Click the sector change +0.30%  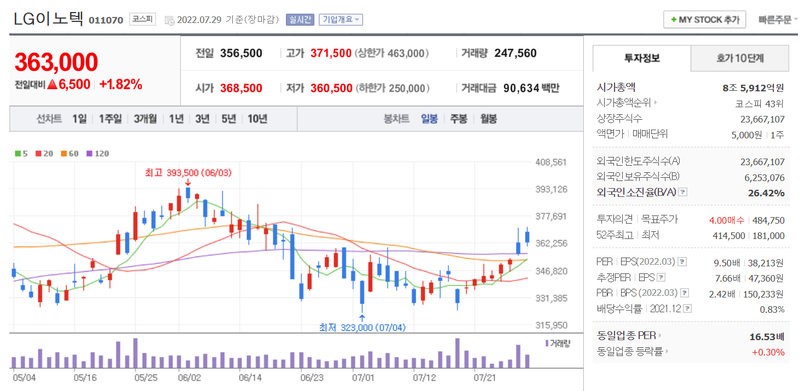[768, 352]
